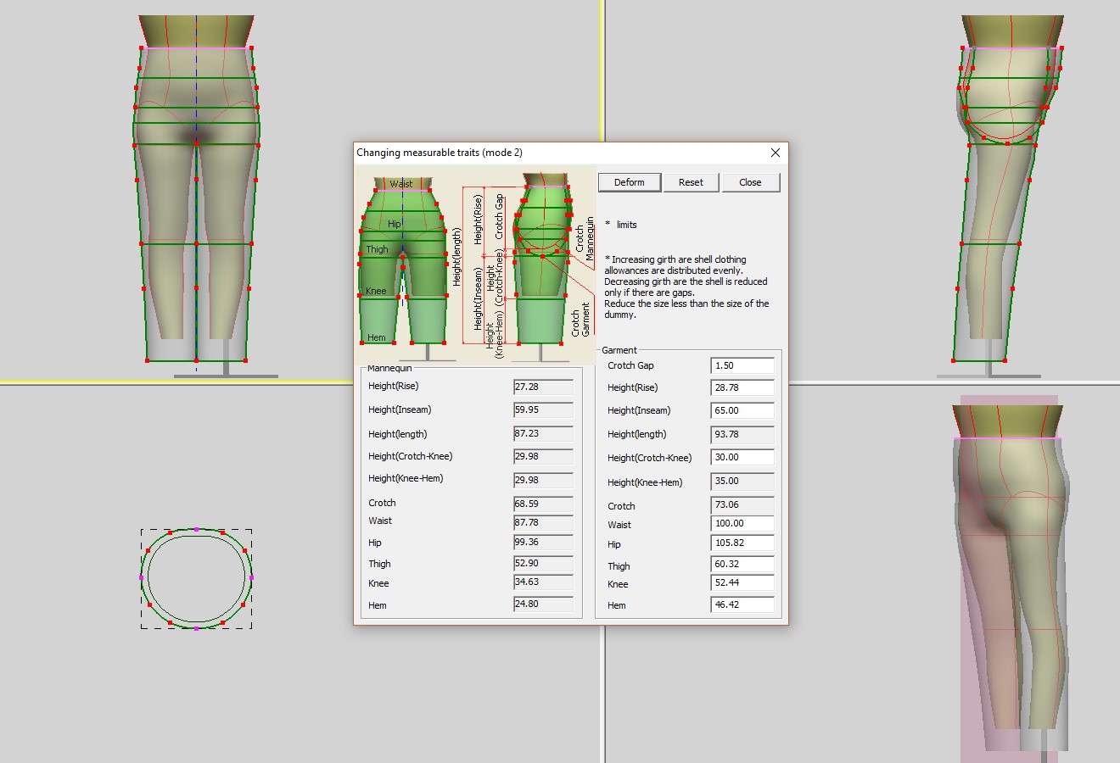Click the mannequin Height(Rise) readout field

(x=543, y=387)
